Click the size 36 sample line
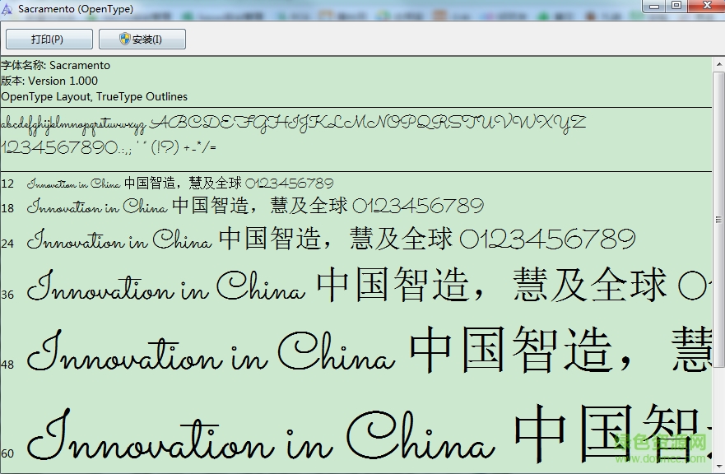Viewport: 725px width, 474px height. pos(369,285)
